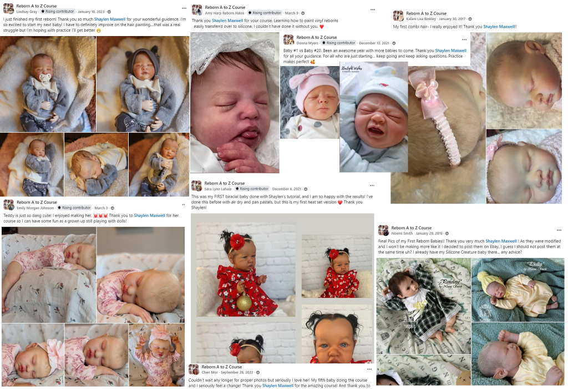
Task: Click the Rising contributor badge next to Lindsay Gray
Action: pos(58,12)
